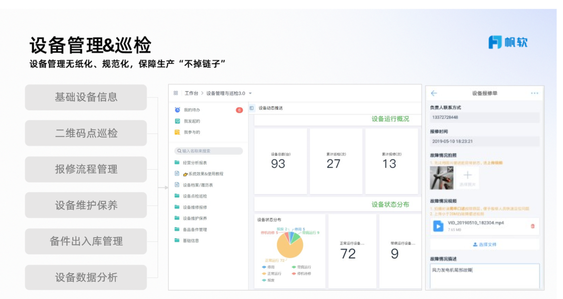Image resolution: width=563 pixels, height=299 pixels.
Task: Select the 设备动态推送 tab
Action: (271, 108)
